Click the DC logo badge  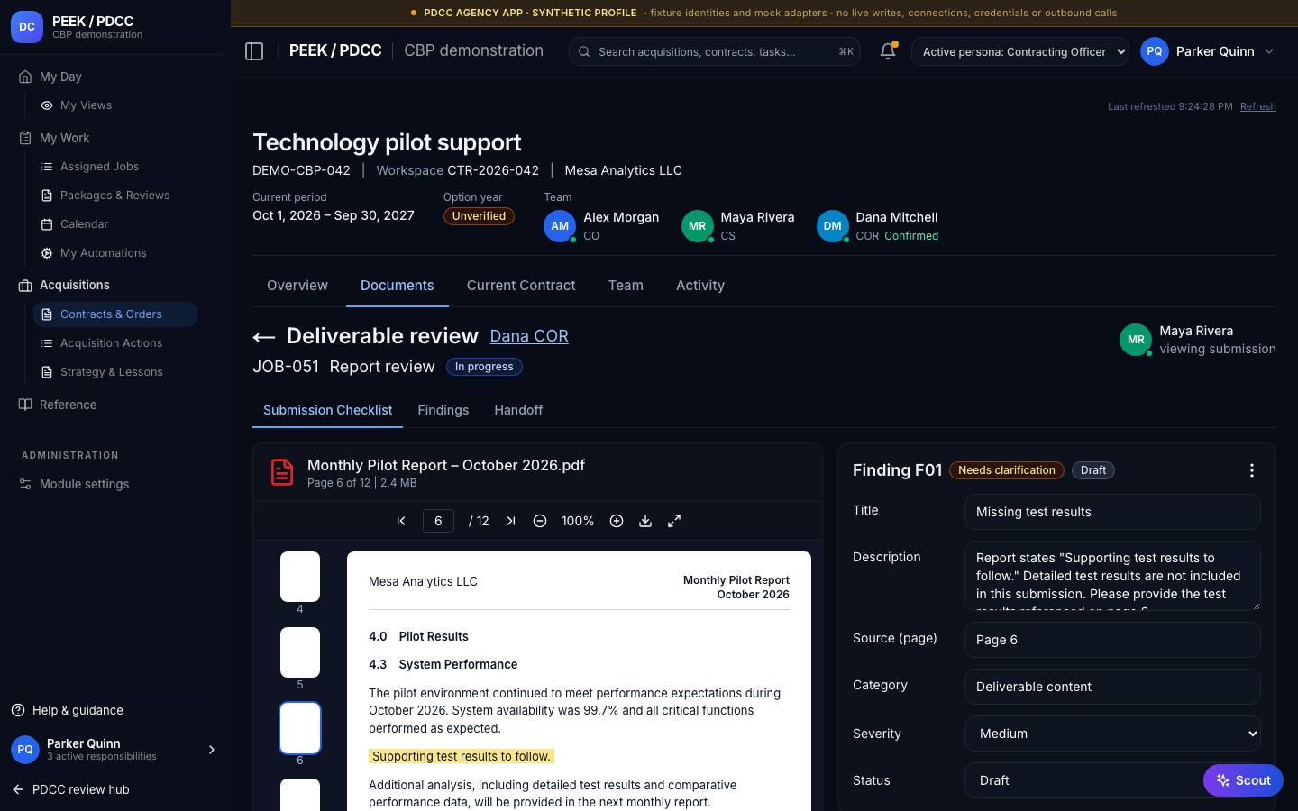coord(27,27)
